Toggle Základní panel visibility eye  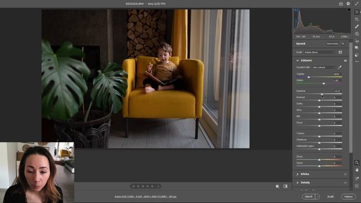click(345, 60)
